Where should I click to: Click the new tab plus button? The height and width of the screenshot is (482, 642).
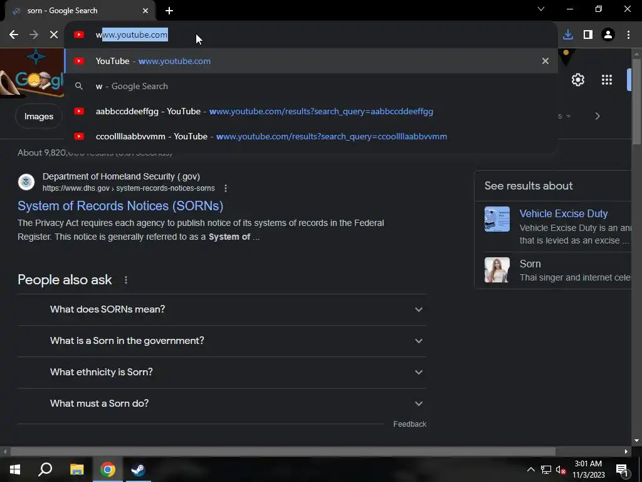[x=169, y=11]
